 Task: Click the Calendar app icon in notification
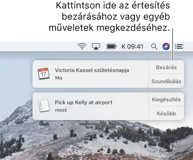pos(44,74)
